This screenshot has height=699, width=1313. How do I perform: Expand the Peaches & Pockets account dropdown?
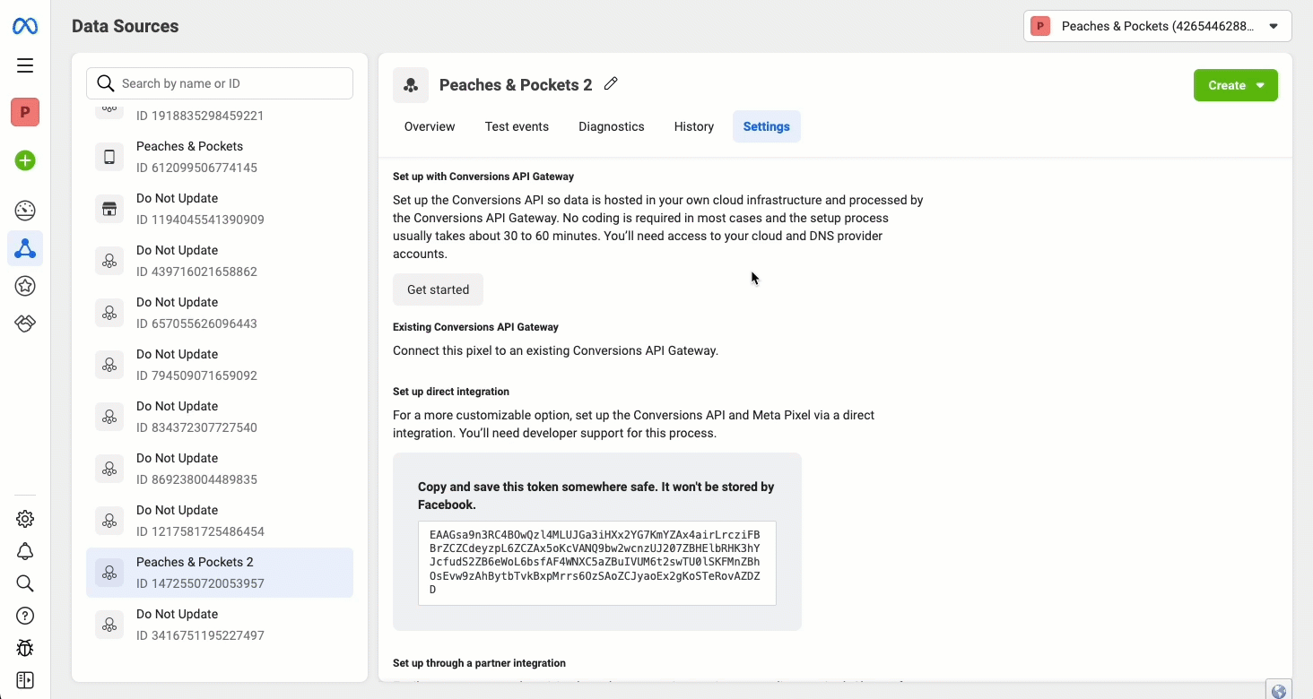[x=1157, y=26]
